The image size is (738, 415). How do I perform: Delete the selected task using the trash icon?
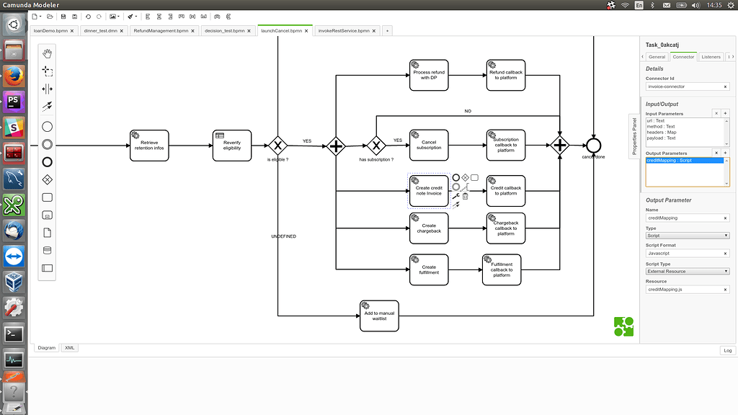click(x=466, y=195)
